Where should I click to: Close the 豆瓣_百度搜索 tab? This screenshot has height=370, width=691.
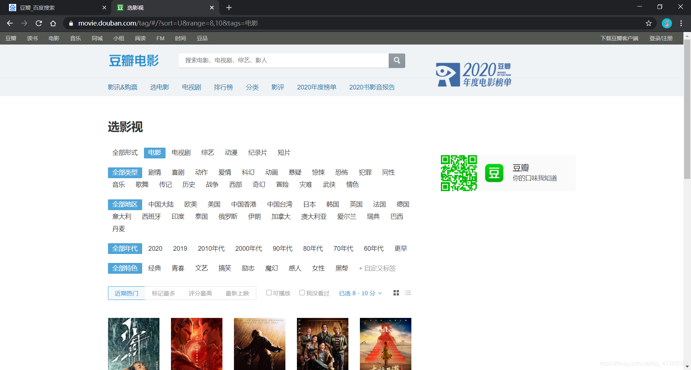(104, 8)
